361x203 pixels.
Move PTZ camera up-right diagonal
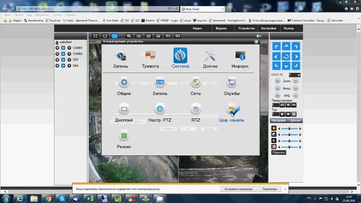(296, 46)
